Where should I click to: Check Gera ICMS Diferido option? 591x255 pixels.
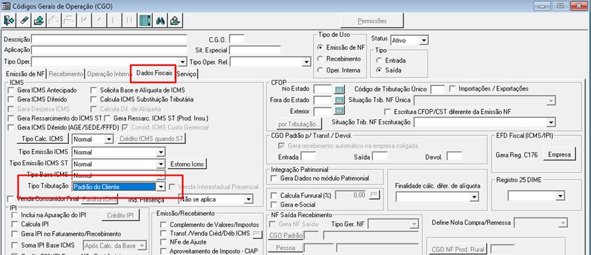[x=11, y=100]
